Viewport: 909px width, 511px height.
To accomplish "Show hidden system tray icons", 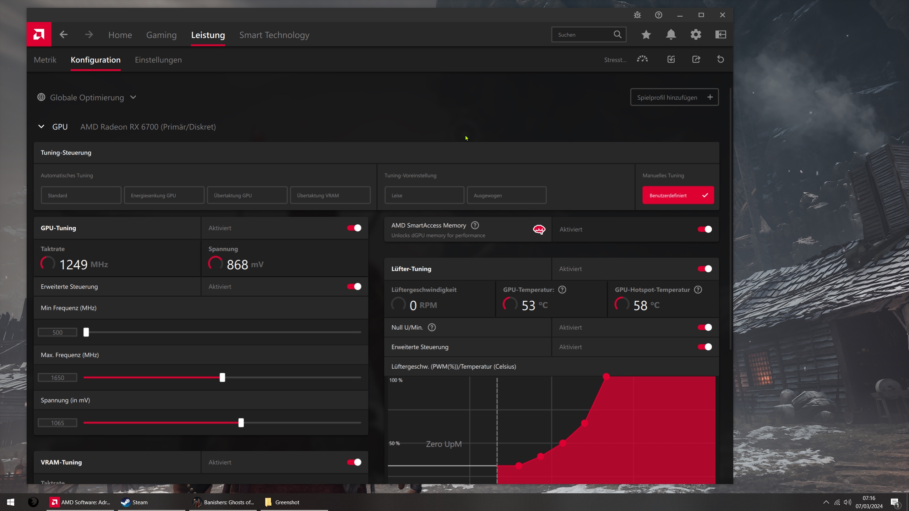I will point(826,502).
